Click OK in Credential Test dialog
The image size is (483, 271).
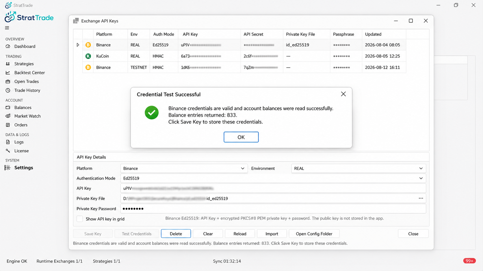coord(241,137)
